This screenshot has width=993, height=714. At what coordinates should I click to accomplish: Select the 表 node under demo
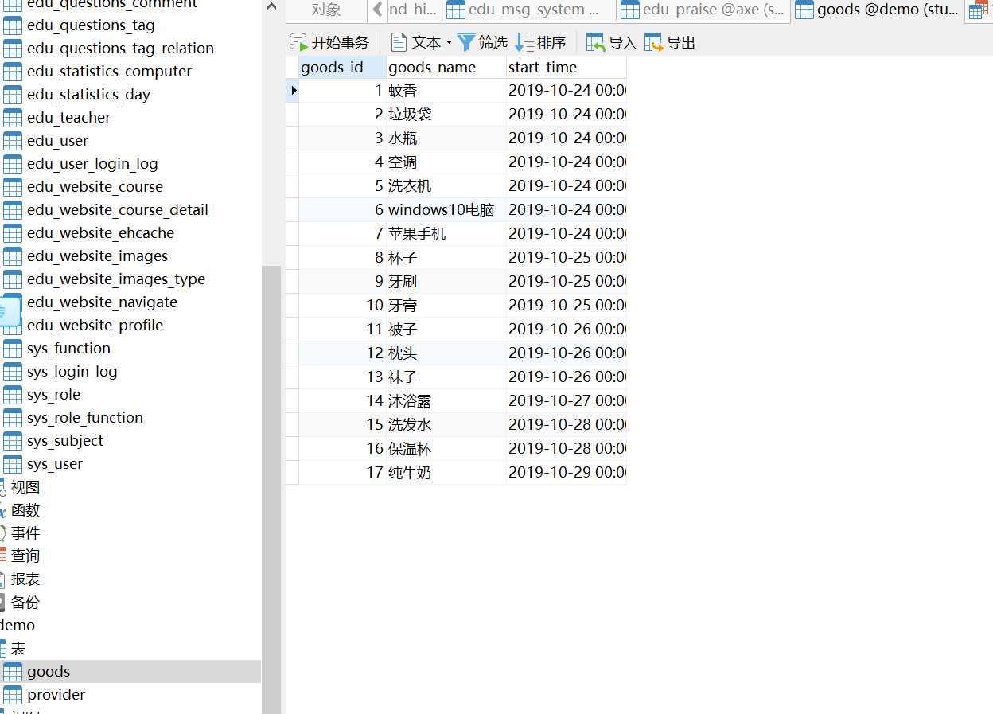(x=18, y=649)
